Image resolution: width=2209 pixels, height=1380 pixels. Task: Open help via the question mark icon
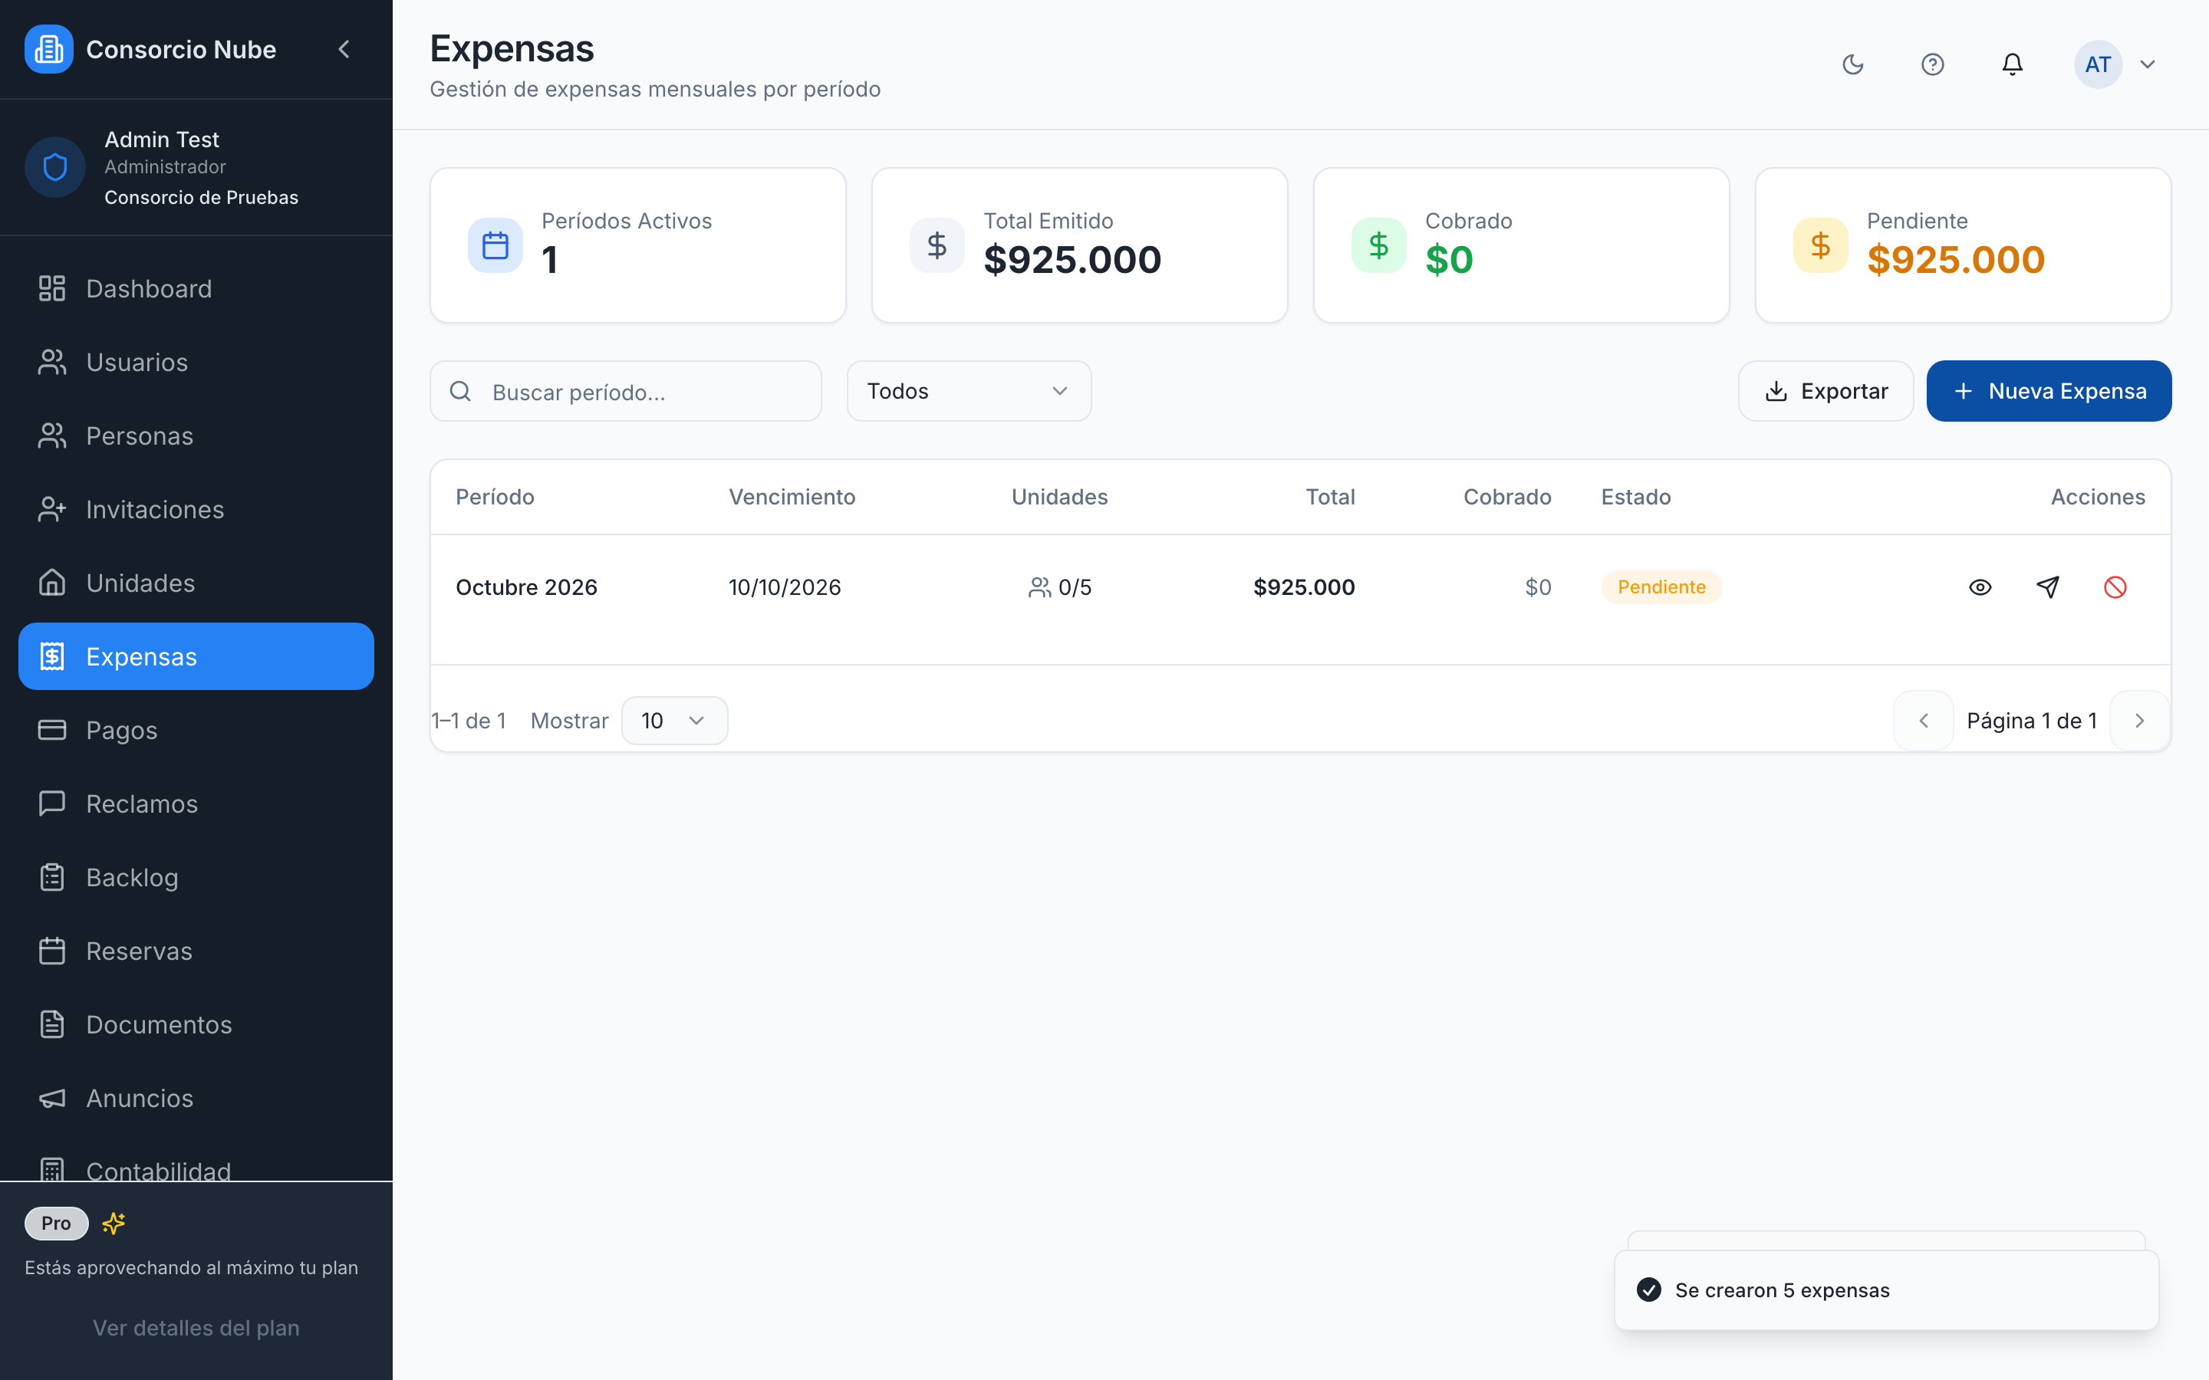click(1932, 64)
